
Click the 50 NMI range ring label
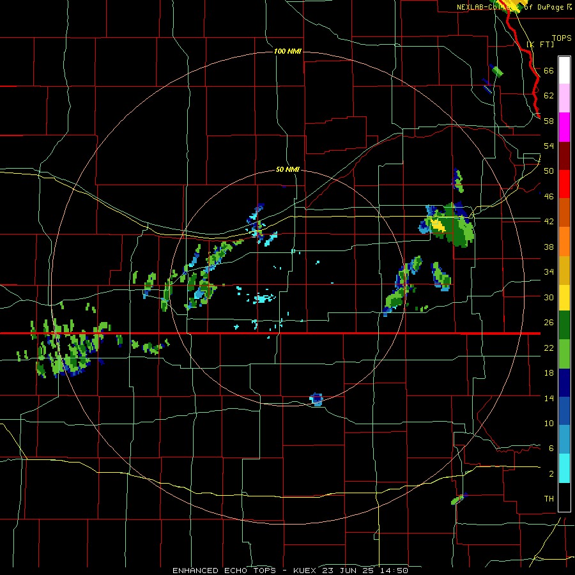click(x=287, y=169)
